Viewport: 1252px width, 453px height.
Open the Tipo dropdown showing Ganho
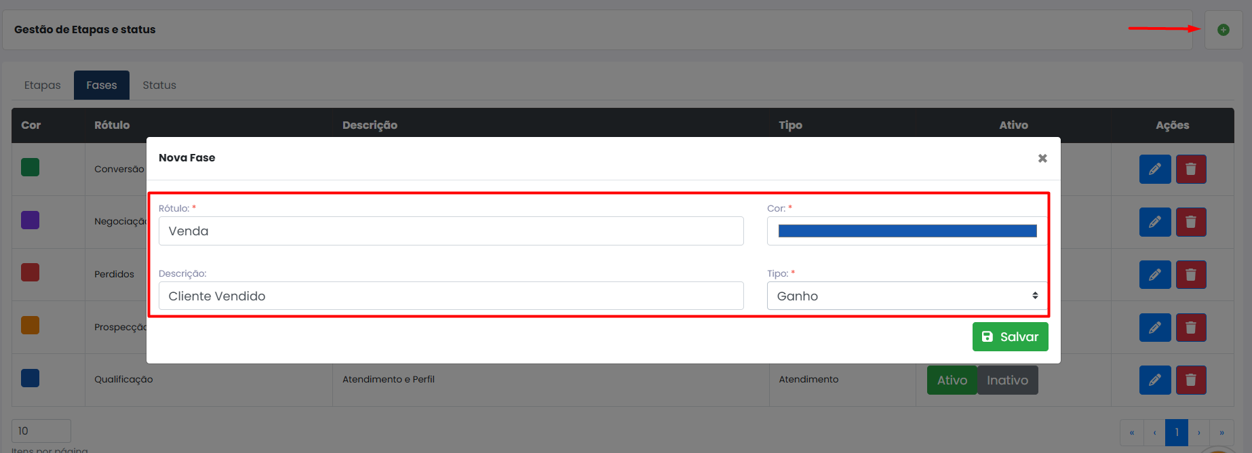[x=907, y=296]
